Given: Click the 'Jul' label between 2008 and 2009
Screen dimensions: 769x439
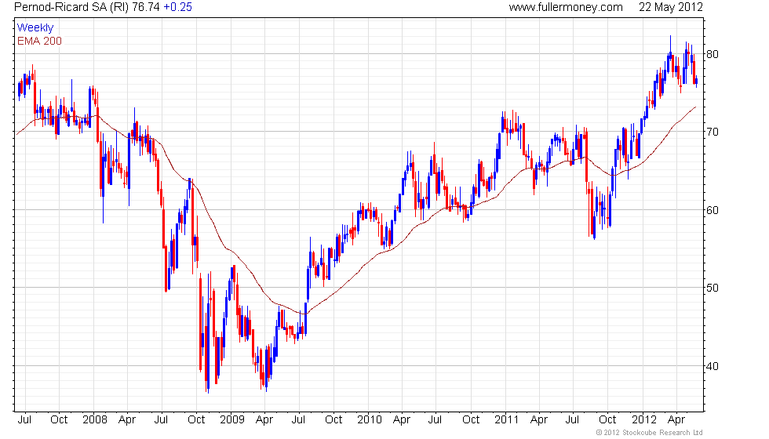Looking at the screenshot, I should coord(162,420).
